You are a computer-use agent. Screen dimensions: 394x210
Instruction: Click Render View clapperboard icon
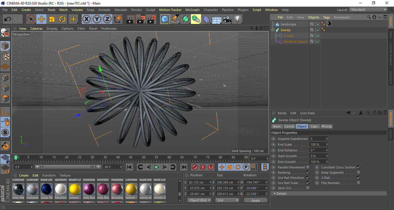131,19
